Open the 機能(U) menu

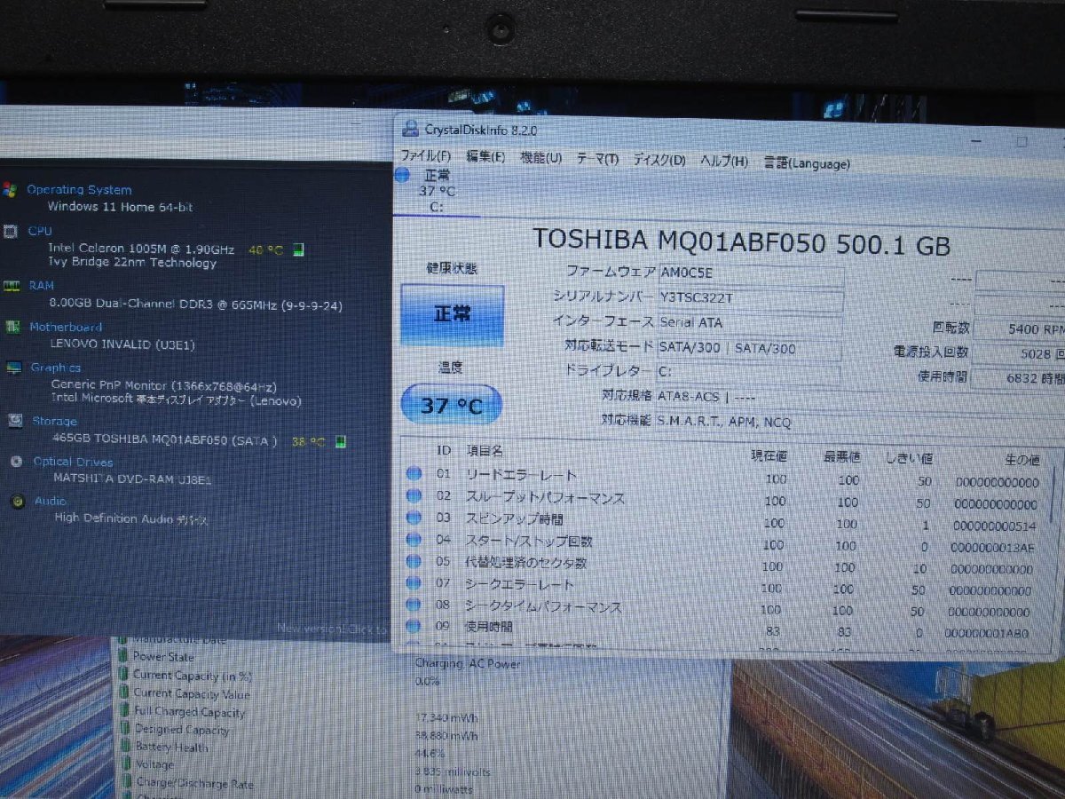[540, 158]
